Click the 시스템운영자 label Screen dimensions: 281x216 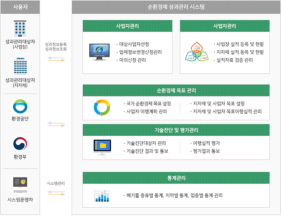(20, 199)
